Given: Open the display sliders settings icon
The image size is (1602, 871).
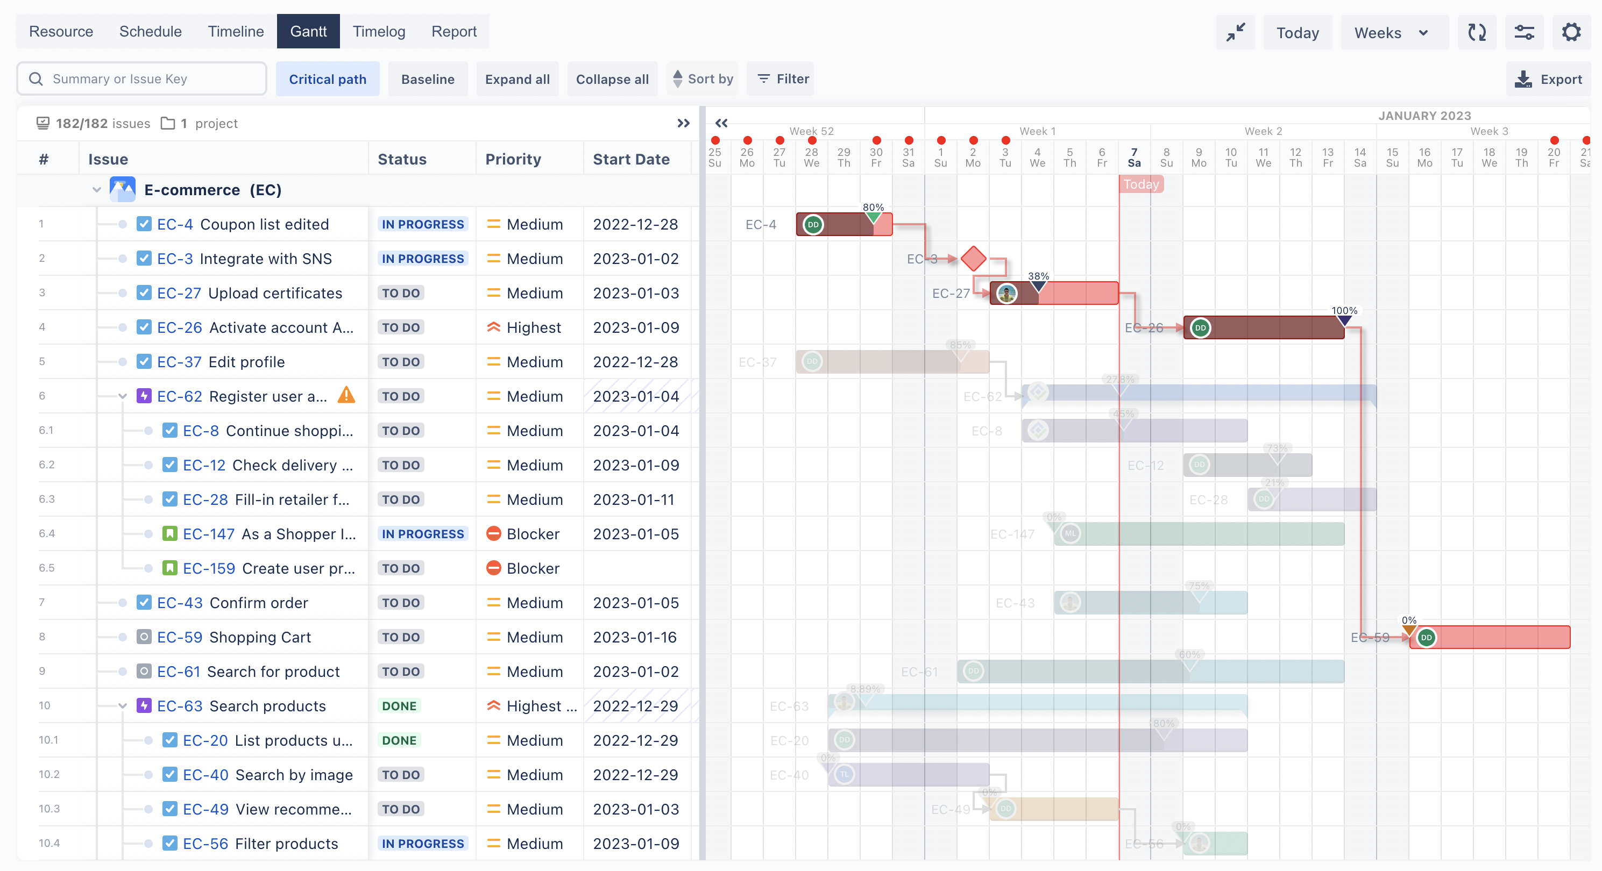Looking at the screenshot, I should point(1523,32).
